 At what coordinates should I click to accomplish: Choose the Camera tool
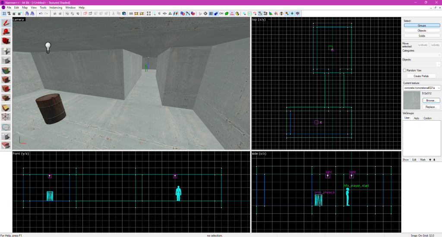(6, 41)
